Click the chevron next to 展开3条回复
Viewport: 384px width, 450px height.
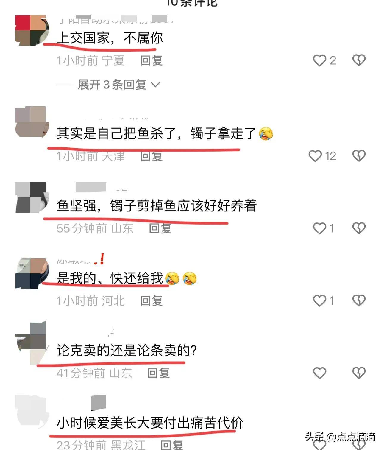[x=155, y=85]
